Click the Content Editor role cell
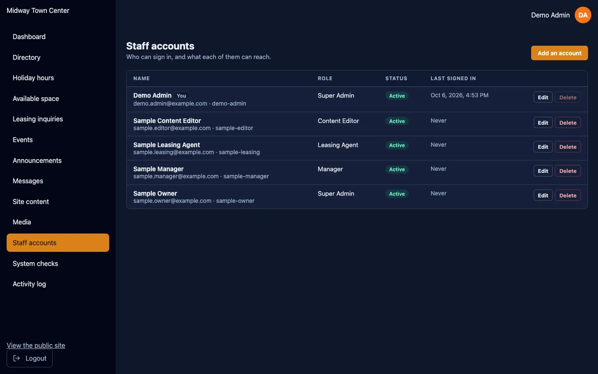 click(338, 121)
